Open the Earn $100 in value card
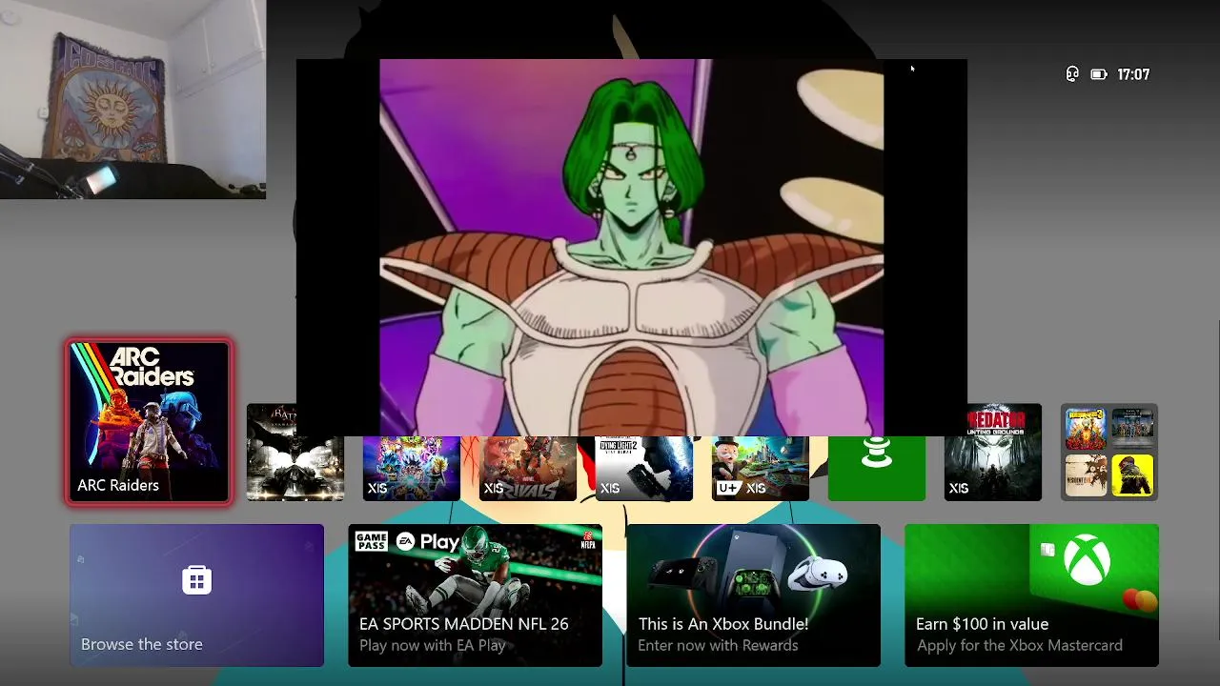The image size is (1220, 686). [1031, 595]
